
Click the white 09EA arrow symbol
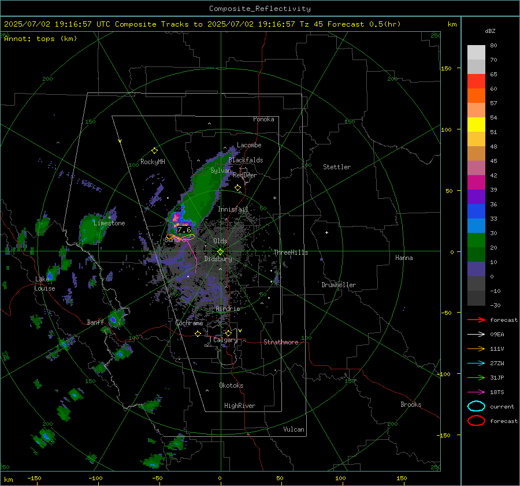476,335
